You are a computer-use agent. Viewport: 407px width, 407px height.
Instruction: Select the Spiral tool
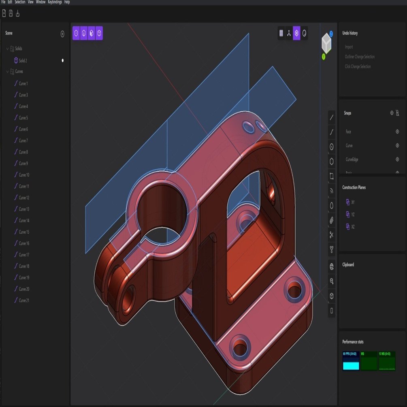tap(331, 191)
